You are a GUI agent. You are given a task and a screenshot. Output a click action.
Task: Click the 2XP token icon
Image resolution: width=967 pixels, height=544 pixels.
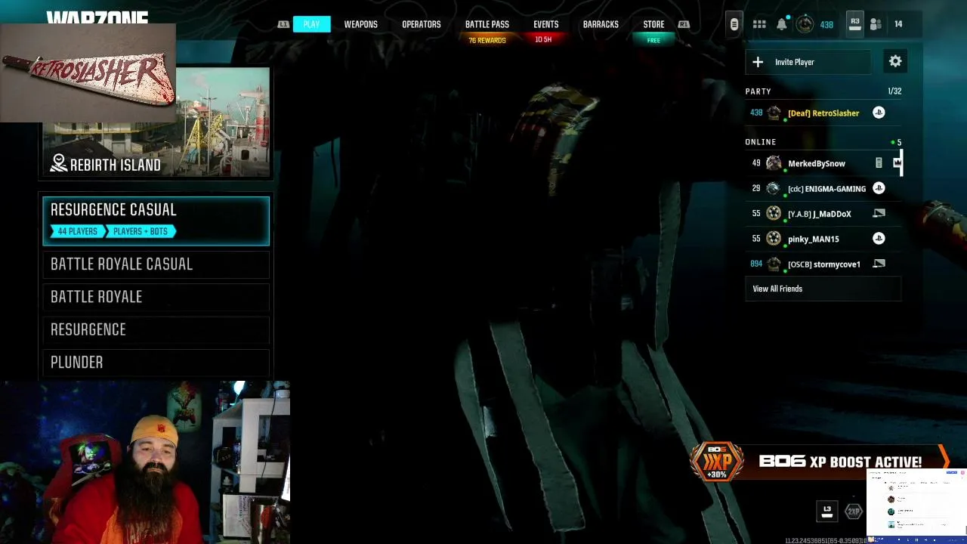[854, 512]
